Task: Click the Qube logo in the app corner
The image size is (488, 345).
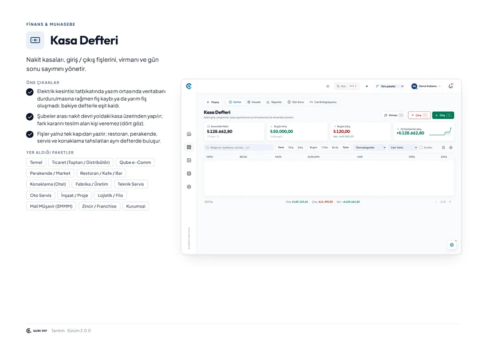Action: 189,86
